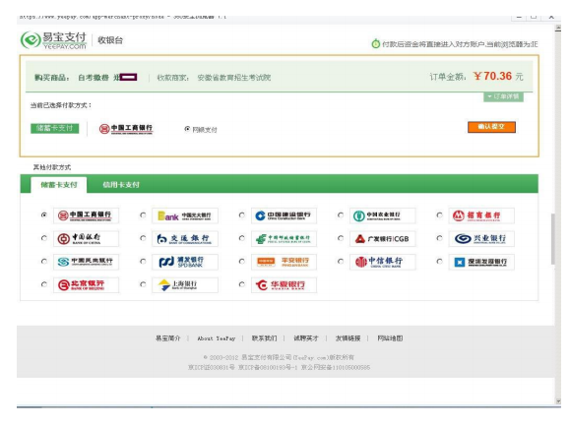The width and height of the screenshot is (570, 427).
Task: Click China Merchants Bank logo
Action: point(481,215)
